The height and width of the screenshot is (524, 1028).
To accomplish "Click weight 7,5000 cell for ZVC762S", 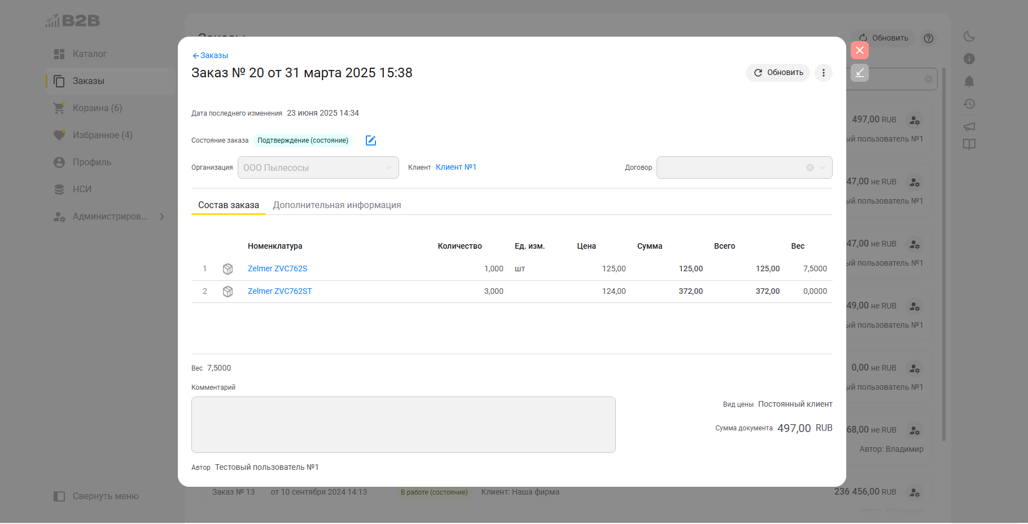I will pyautogui.click(x=815, y=269).
